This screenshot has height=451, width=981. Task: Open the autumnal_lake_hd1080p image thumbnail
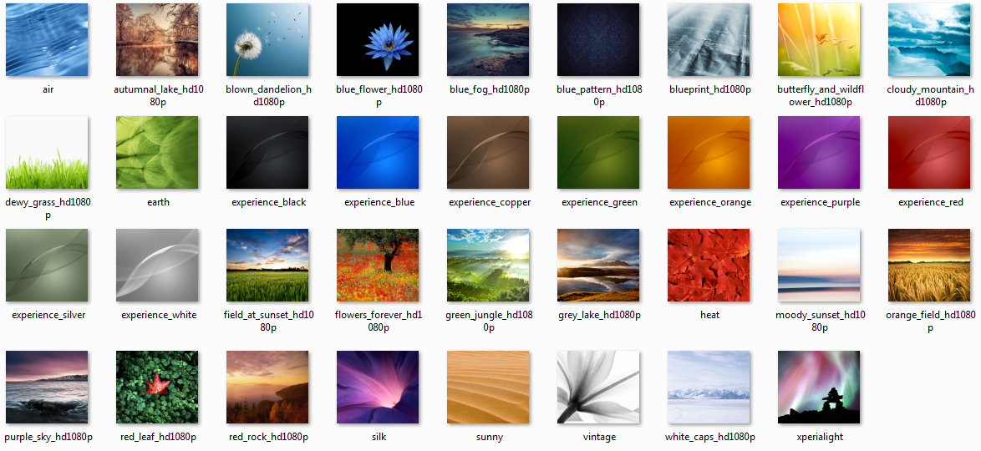coord(158,39)
